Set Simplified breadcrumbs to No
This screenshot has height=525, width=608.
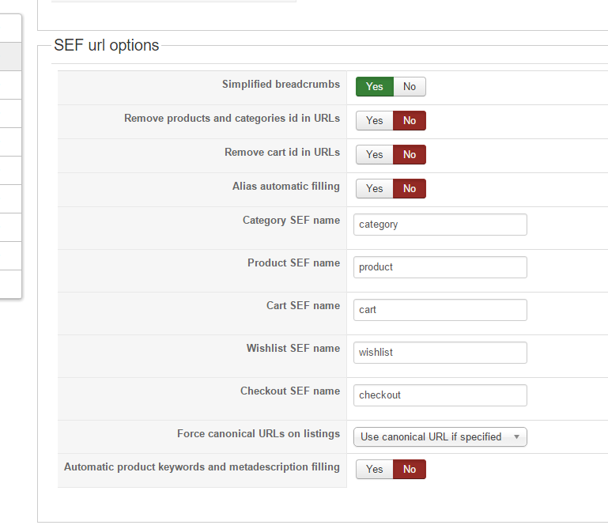coord(410,86)
